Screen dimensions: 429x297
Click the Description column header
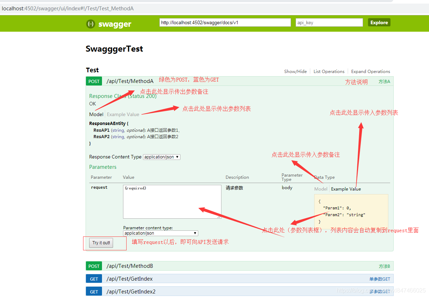[x=237, y=177]
